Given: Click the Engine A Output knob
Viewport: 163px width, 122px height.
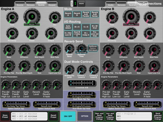Looking at the screenshot, I should [x=51, y=33].
